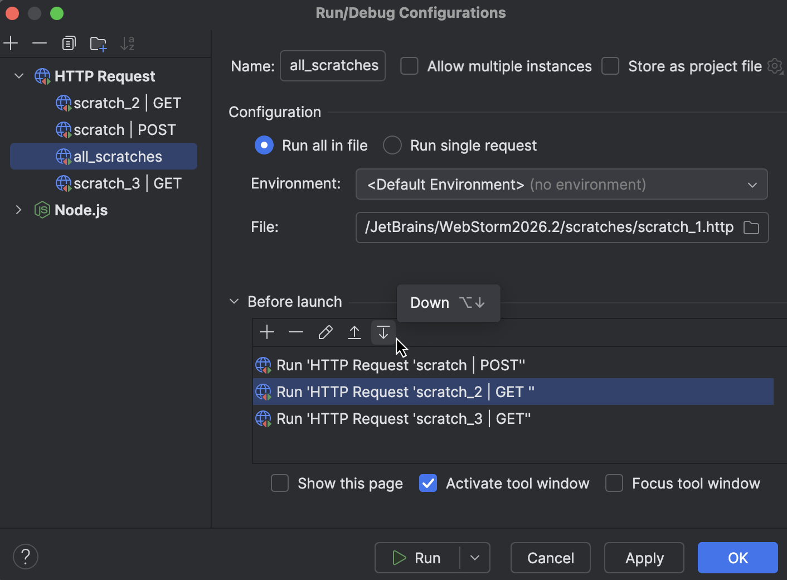Select Run single request option
Screen dimensions: 787x580
392,146
